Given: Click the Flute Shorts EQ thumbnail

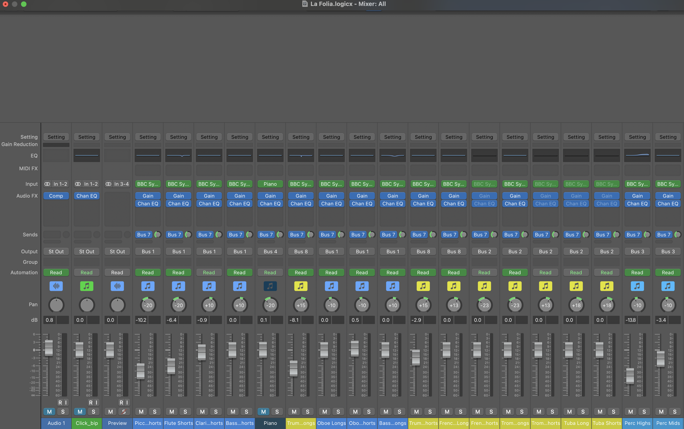Looking at the screenshot, I should 178,155.
